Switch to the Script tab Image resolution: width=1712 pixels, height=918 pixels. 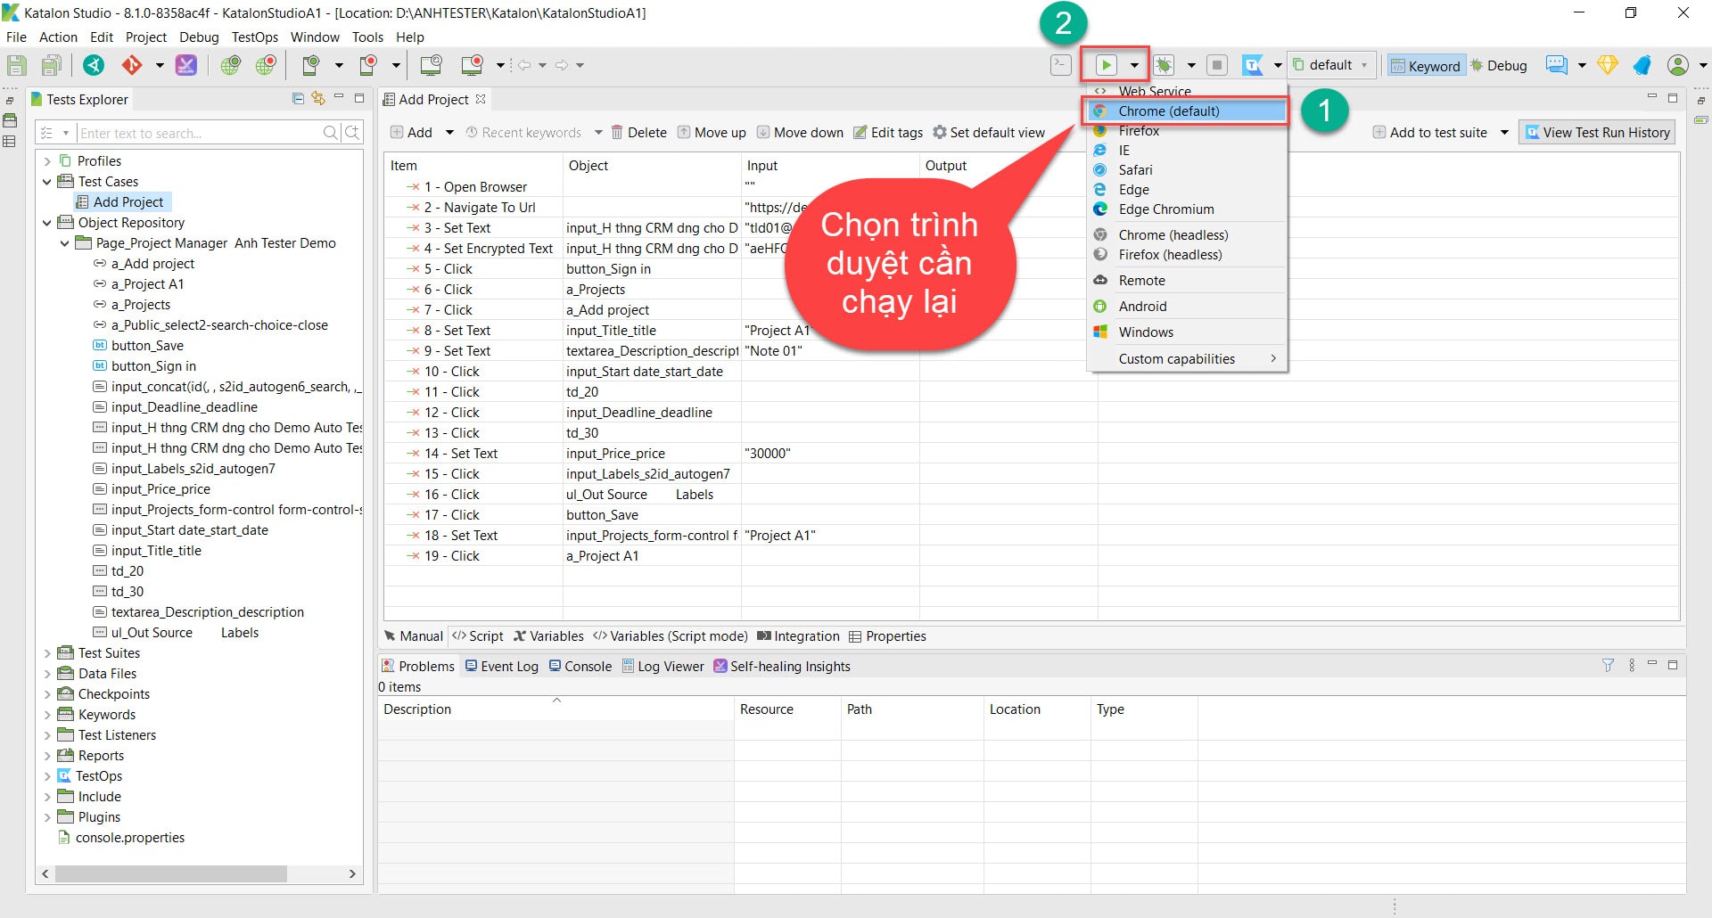(478, 636)
